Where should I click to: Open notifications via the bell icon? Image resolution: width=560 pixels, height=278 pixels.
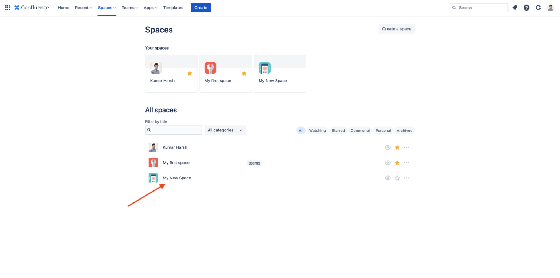click(x=514, y=7)
